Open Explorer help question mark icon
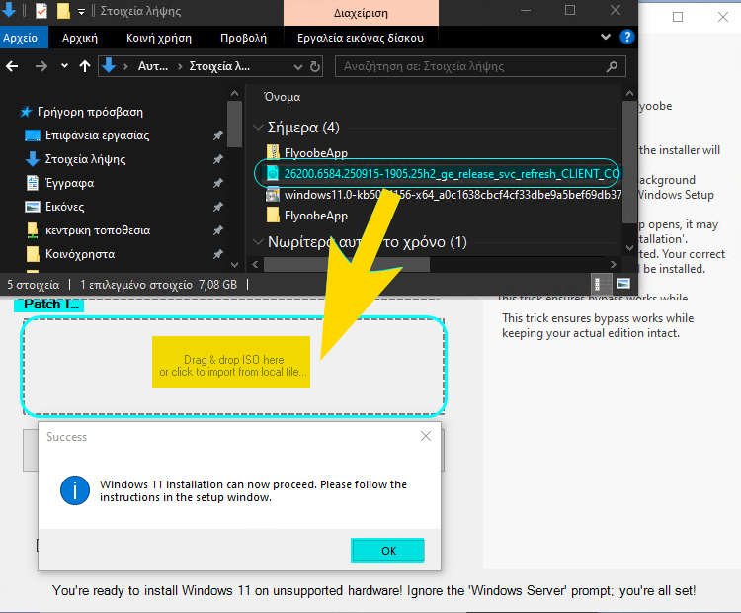This screenshot has width=741, height=613. click(627, 37)
